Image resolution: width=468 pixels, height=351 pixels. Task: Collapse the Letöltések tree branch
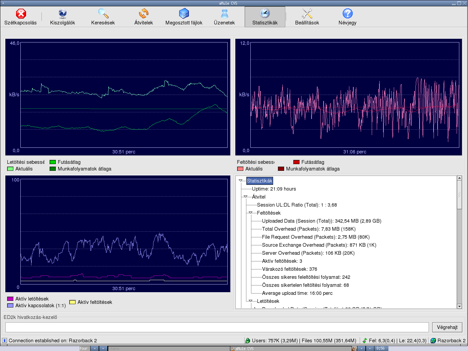[250, 301]
